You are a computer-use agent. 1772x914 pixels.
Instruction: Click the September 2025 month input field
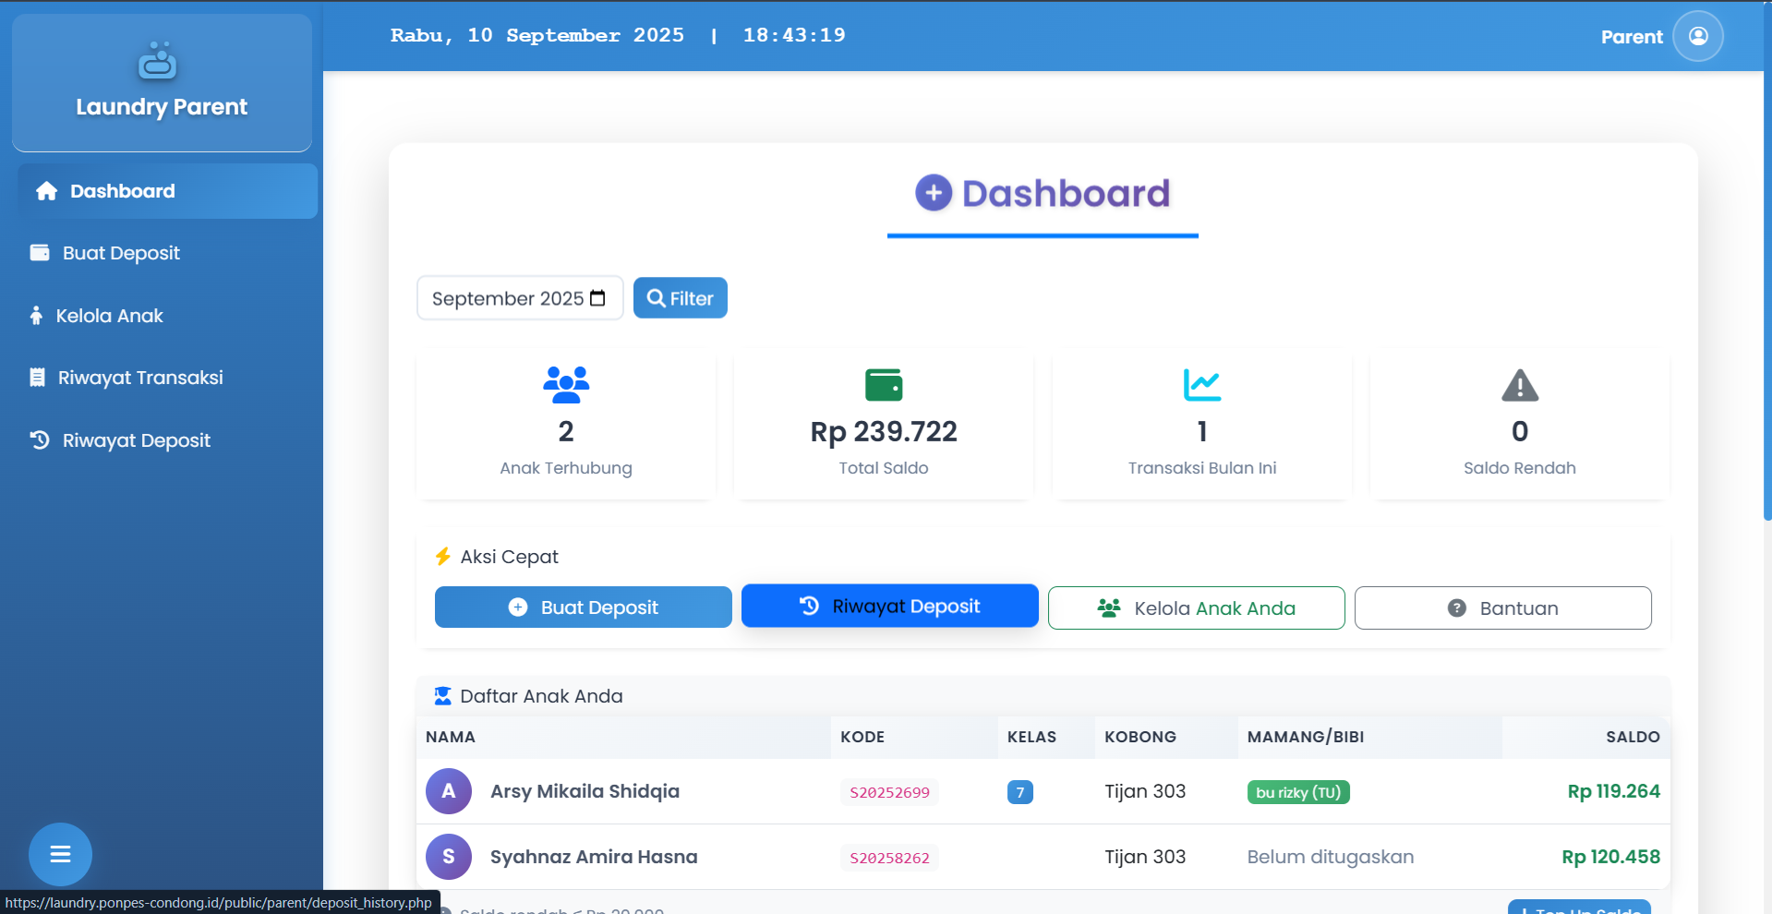[508, 298]
